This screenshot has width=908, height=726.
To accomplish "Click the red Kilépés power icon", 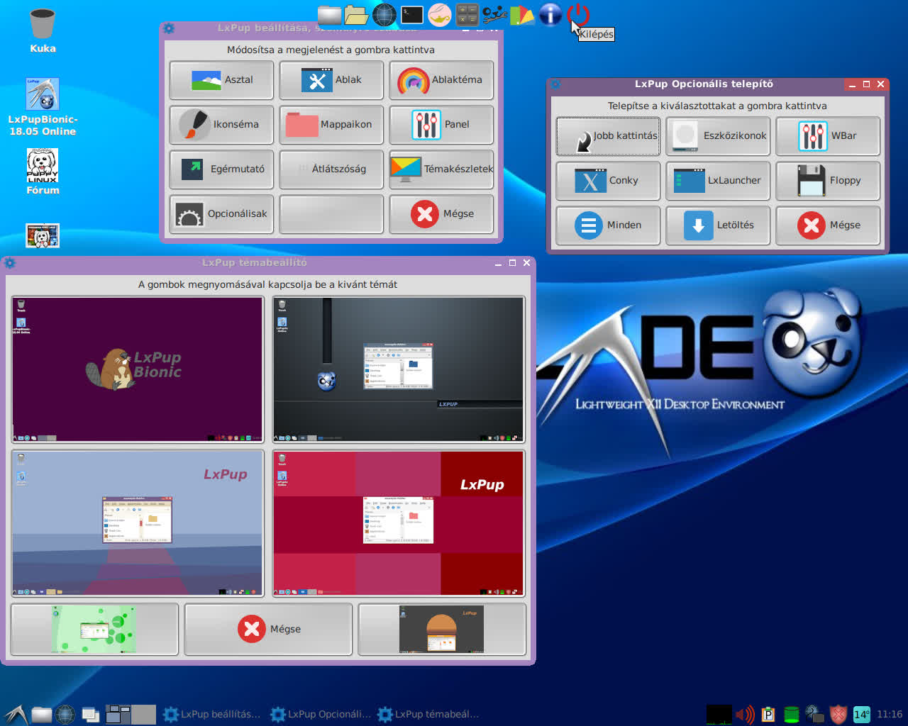I will coord(579,14).
